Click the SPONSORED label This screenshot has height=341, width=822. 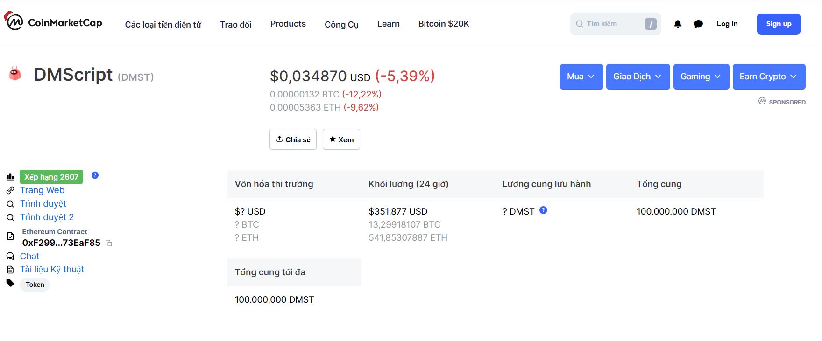click(x=787, y=102)
